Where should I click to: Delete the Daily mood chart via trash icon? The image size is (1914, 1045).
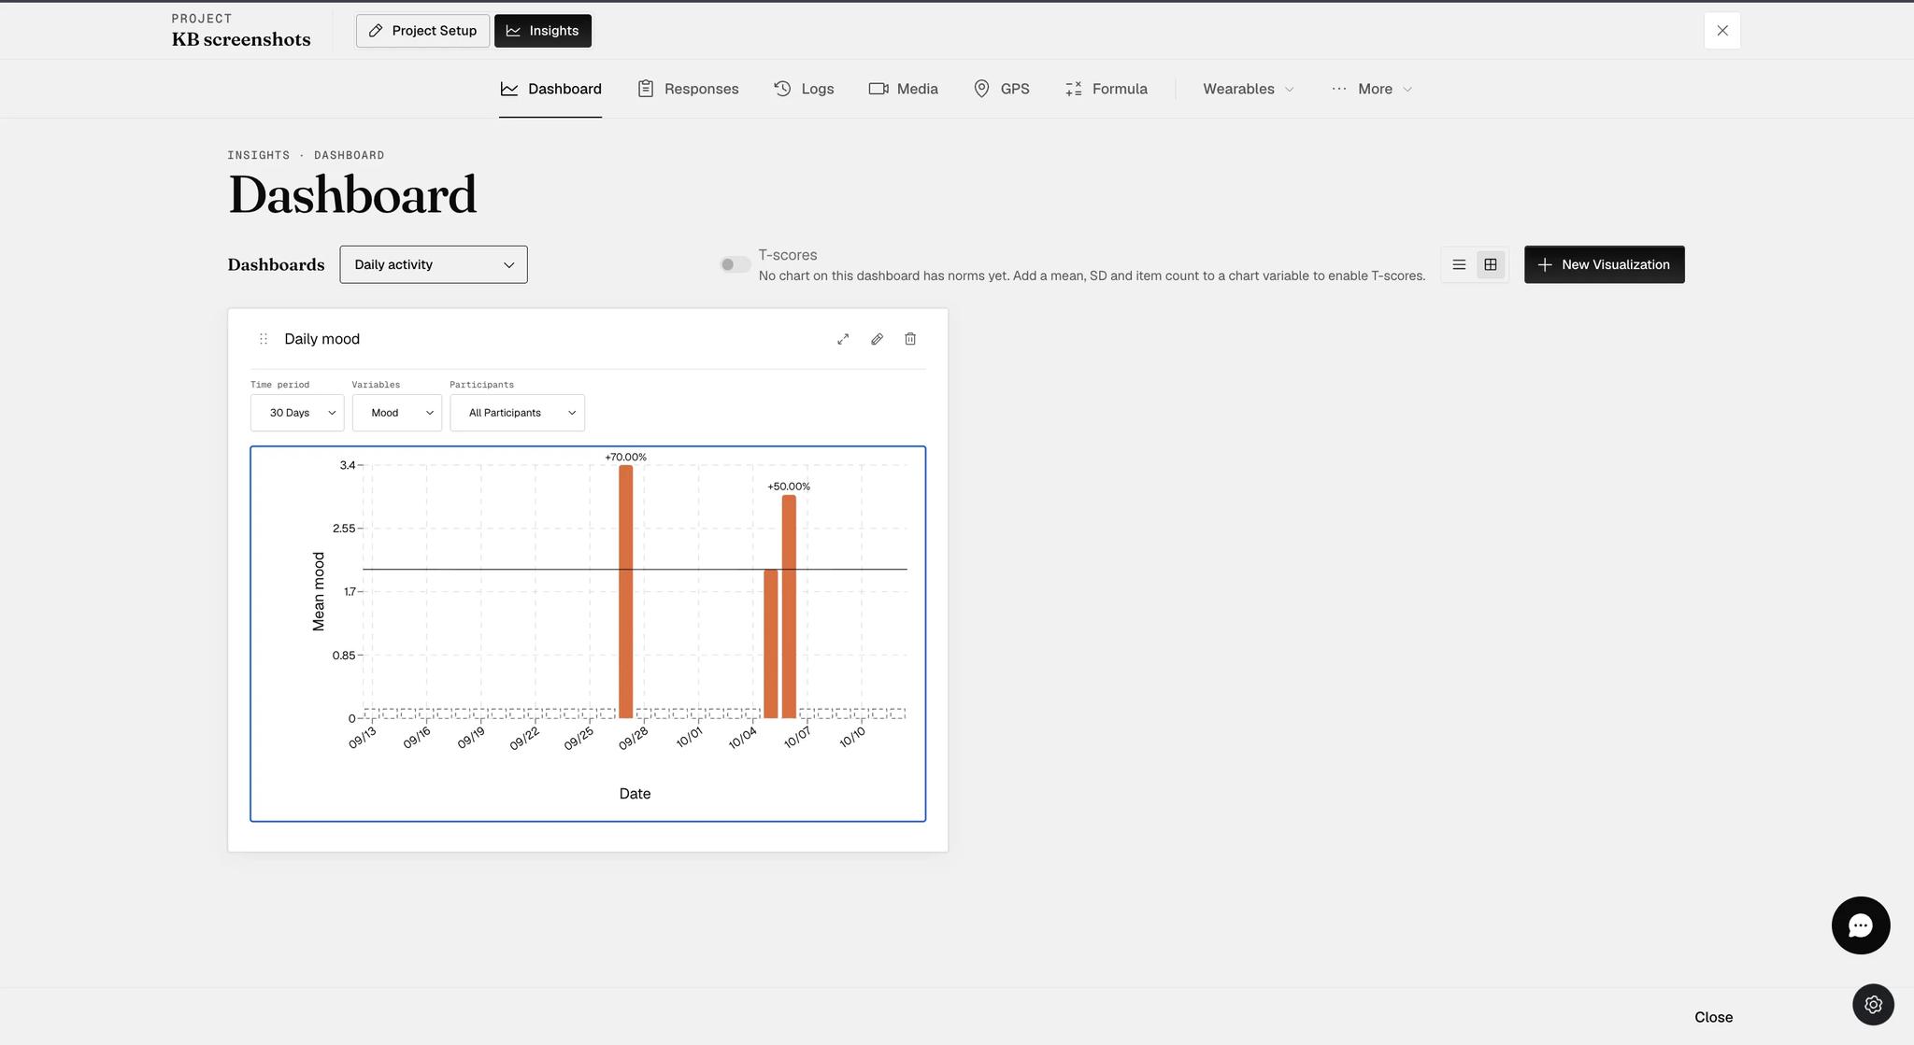(x=910, y=339)
